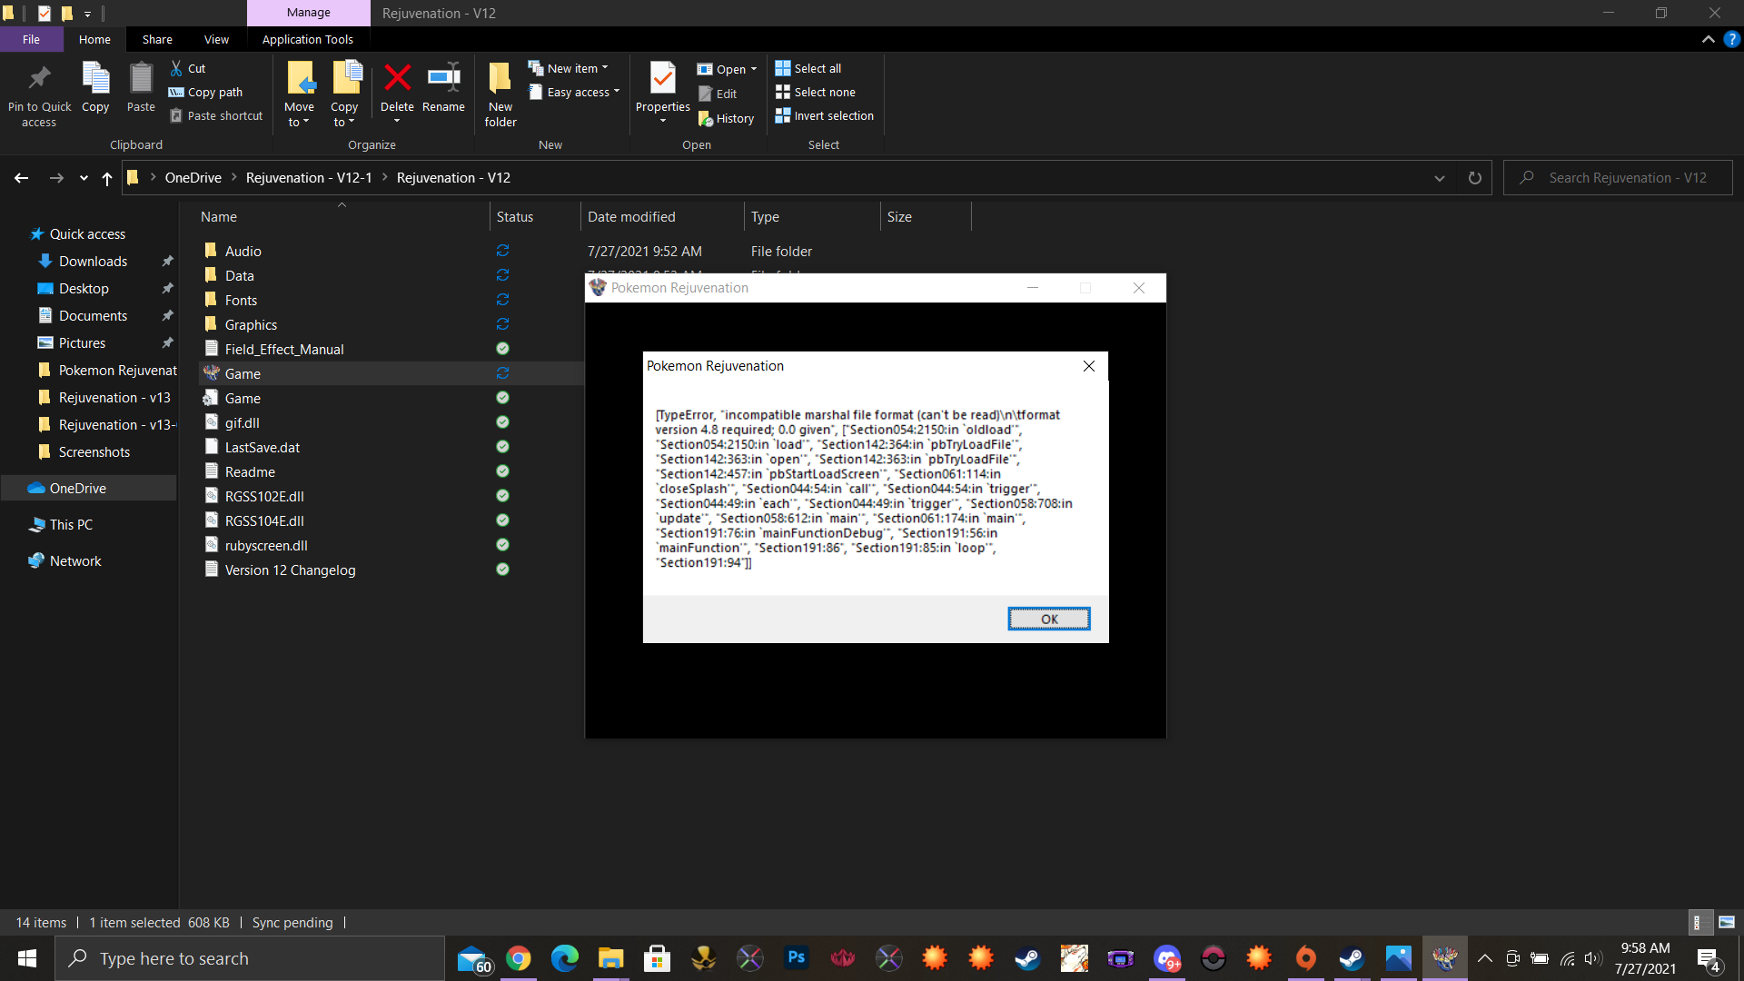1744x981 pixels.
Task: Click the Cut scissors command
Action: (188, 68)
